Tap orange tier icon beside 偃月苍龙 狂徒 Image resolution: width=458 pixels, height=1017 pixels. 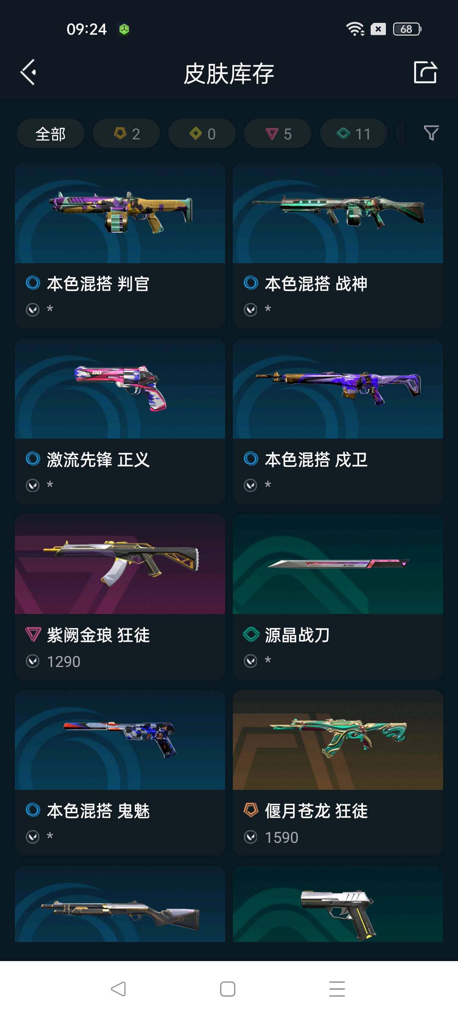coord(251,810)
